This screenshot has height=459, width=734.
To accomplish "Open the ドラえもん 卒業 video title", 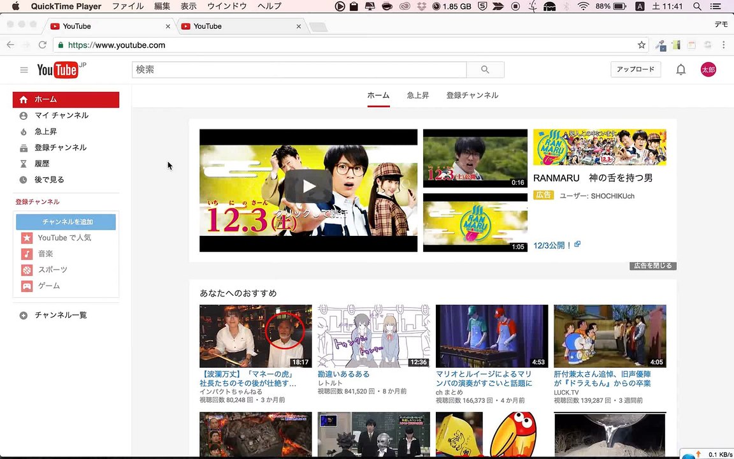I will [603, 379].
